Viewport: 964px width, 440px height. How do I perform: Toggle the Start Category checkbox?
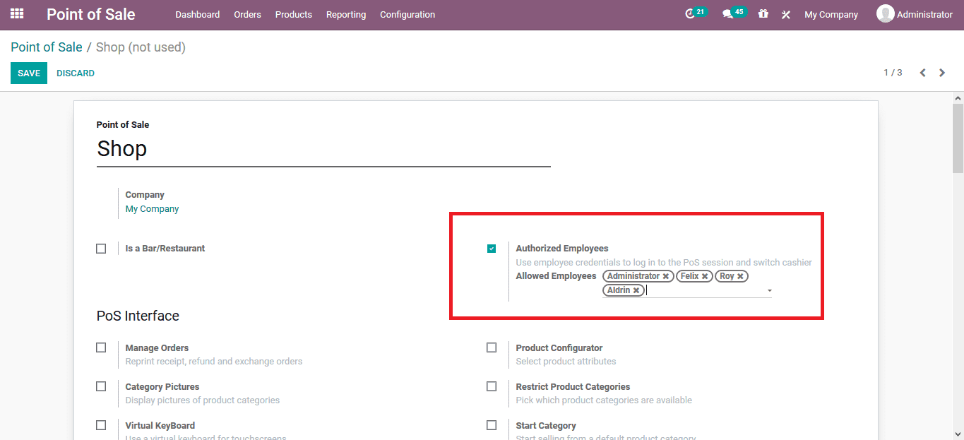pos(492,425)
